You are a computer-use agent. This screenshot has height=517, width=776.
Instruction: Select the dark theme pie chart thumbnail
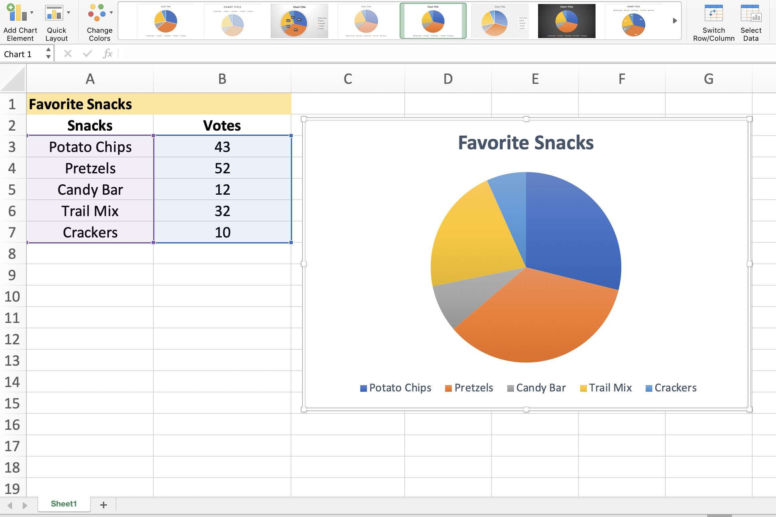click(x=566, y=21)
